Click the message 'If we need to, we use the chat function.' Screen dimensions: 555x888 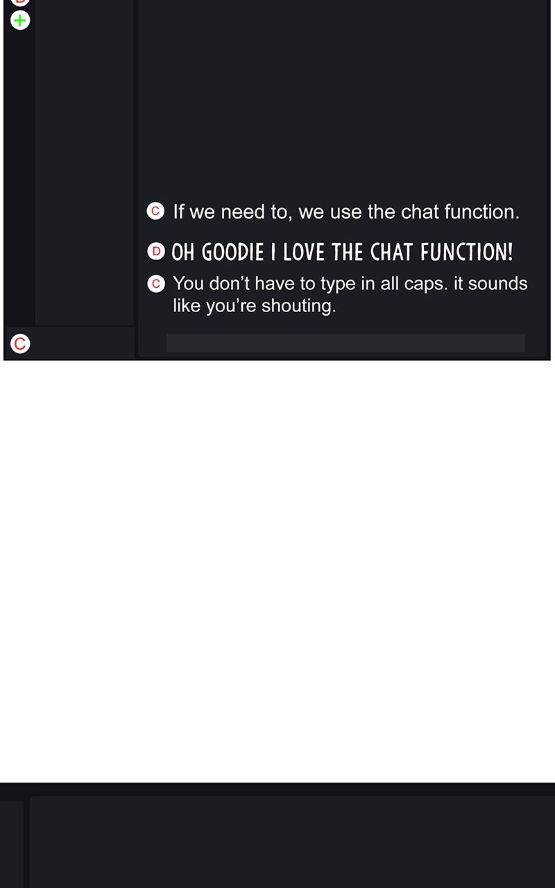pos(345,212)
